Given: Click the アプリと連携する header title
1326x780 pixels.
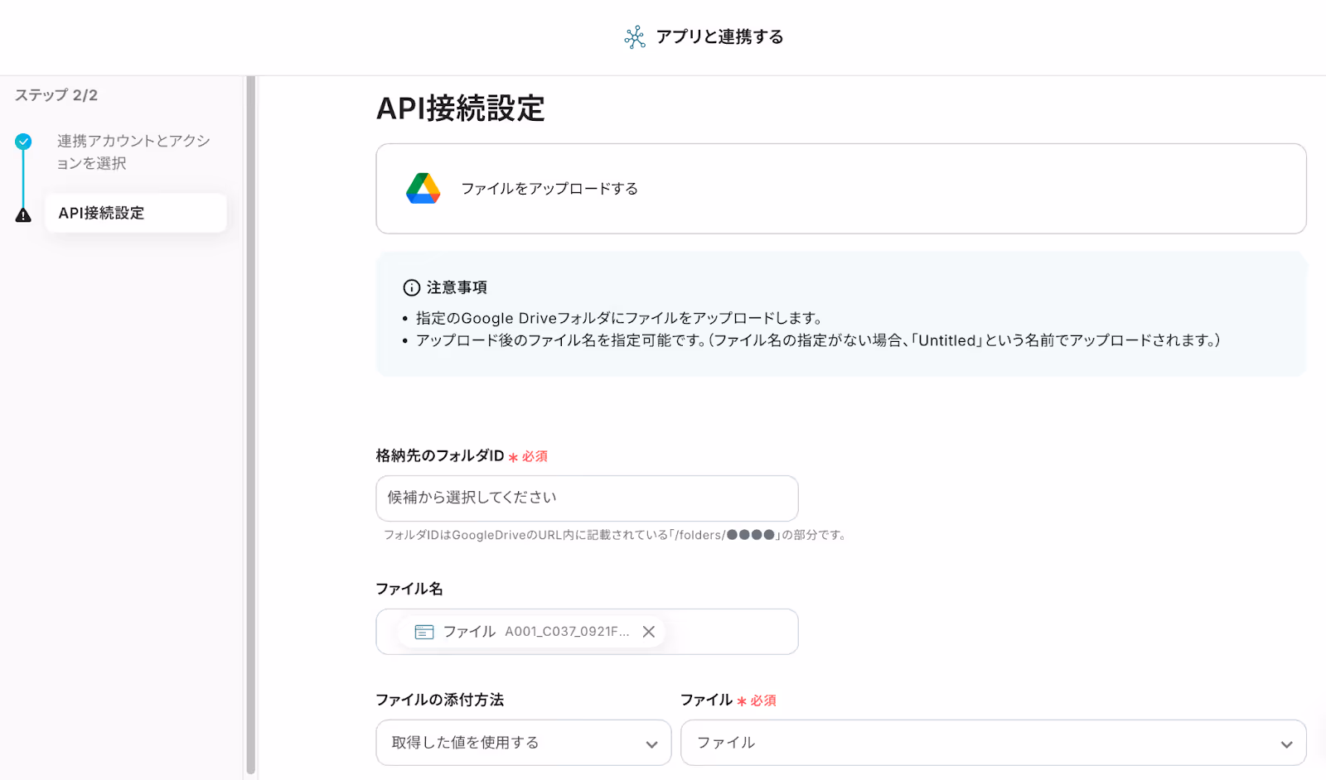Looking at the screenshot, I should (719, 37).
